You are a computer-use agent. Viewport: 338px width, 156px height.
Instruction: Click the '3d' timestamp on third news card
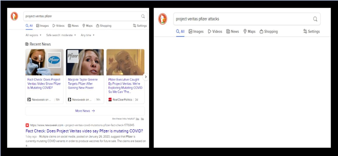(136, 100)
